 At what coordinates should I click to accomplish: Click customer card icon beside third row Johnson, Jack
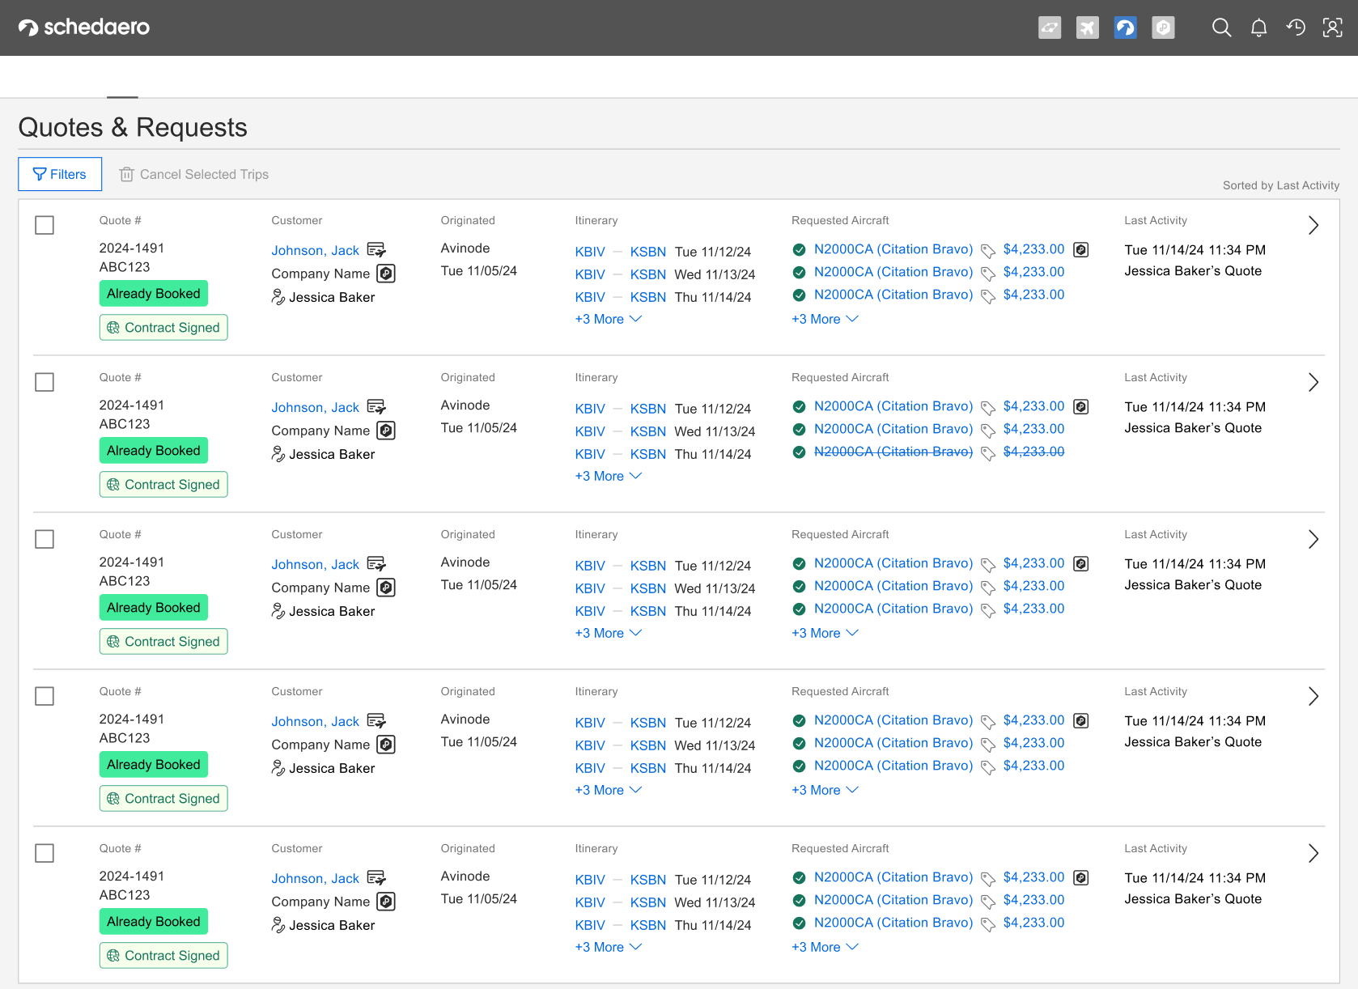(x=376, y=563)
